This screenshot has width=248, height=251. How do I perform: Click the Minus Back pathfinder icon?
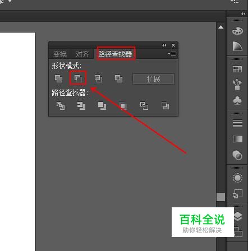pyautogui.click(x=166, y=106)
